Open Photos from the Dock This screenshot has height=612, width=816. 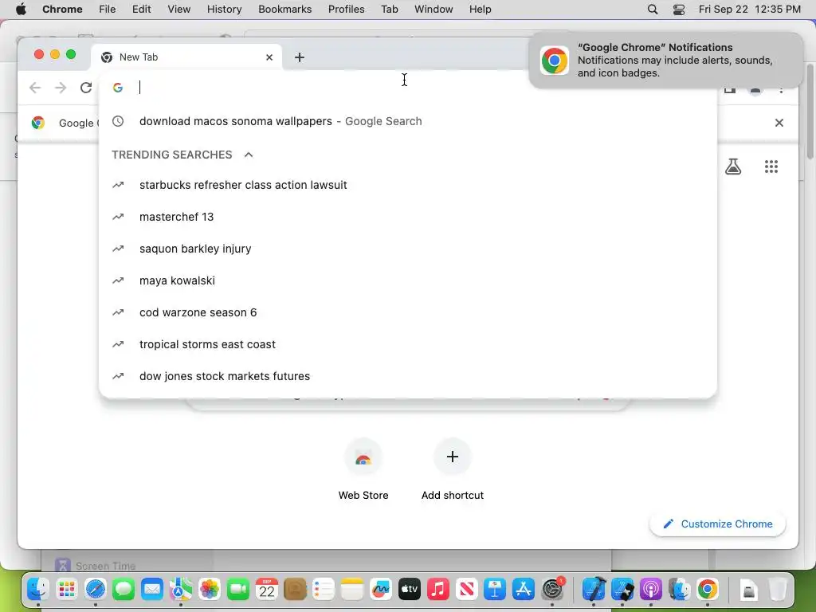(x=210, y=589)
